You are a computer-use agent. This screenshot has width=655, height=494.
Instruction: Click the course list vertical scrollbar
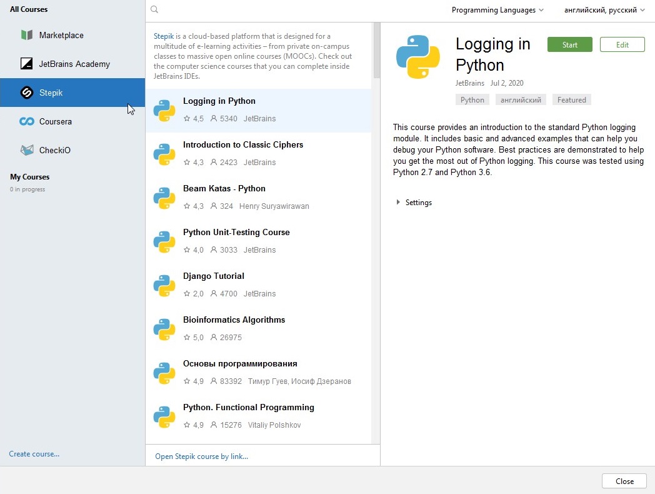pos(377,50)
